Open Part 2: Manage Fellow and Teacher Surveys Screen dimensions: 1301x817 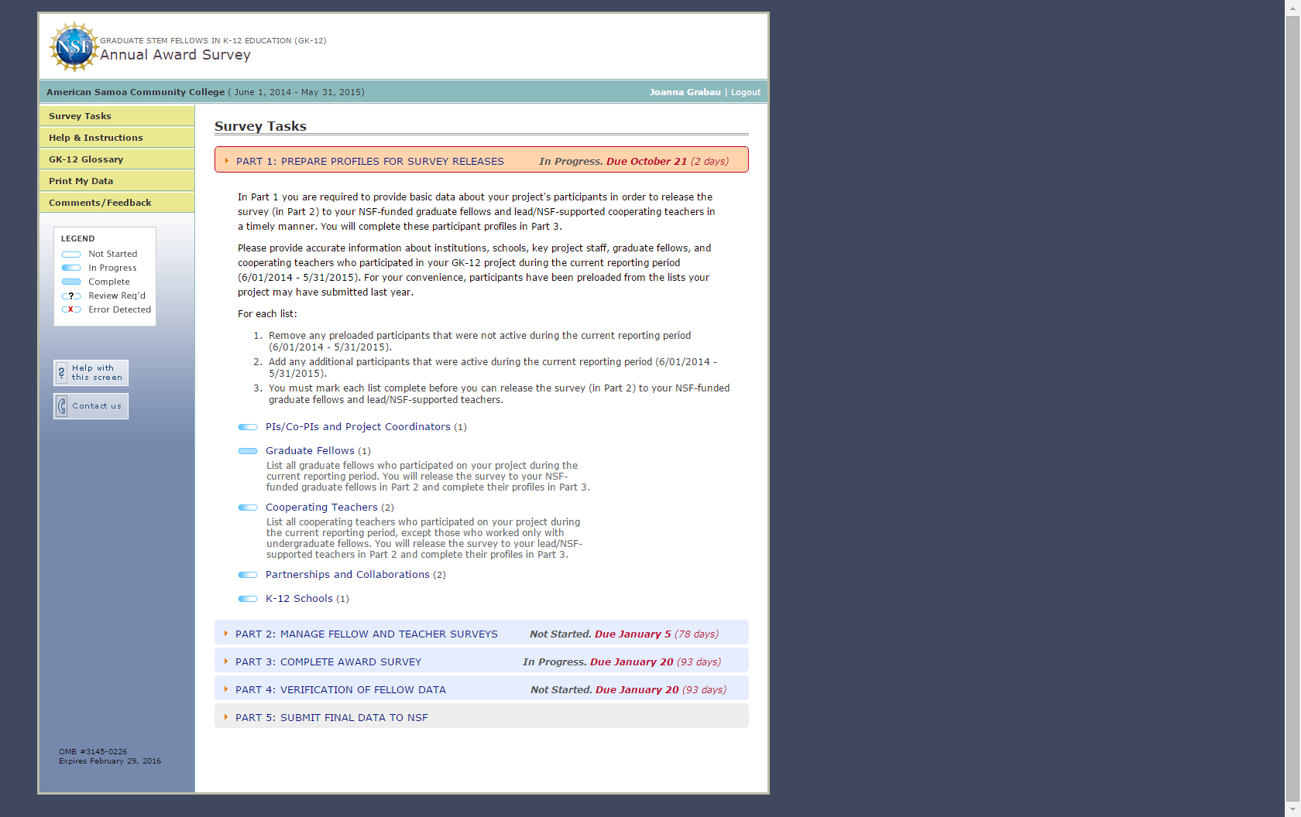[366, 634]
